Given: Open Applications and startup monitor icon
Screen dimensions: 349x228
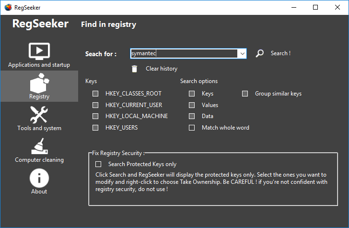Looking at the screenshot, I should coord(39,51).
